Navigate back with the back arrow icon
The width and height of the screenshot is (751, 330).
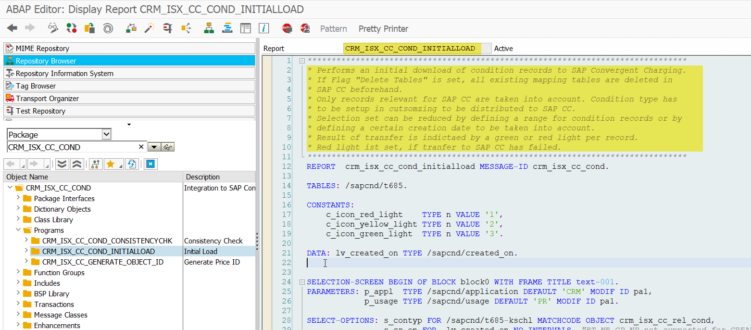[x=12, y=28]
